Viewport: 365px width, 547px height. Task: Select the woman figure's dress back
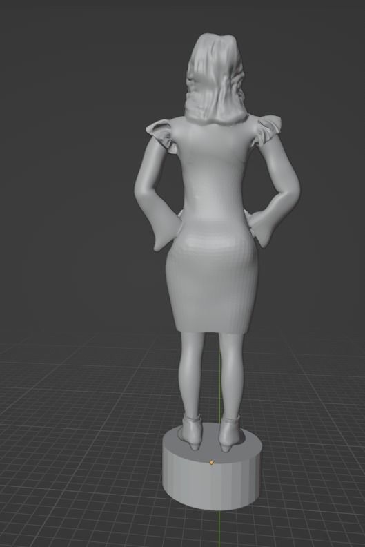point(213,227)
